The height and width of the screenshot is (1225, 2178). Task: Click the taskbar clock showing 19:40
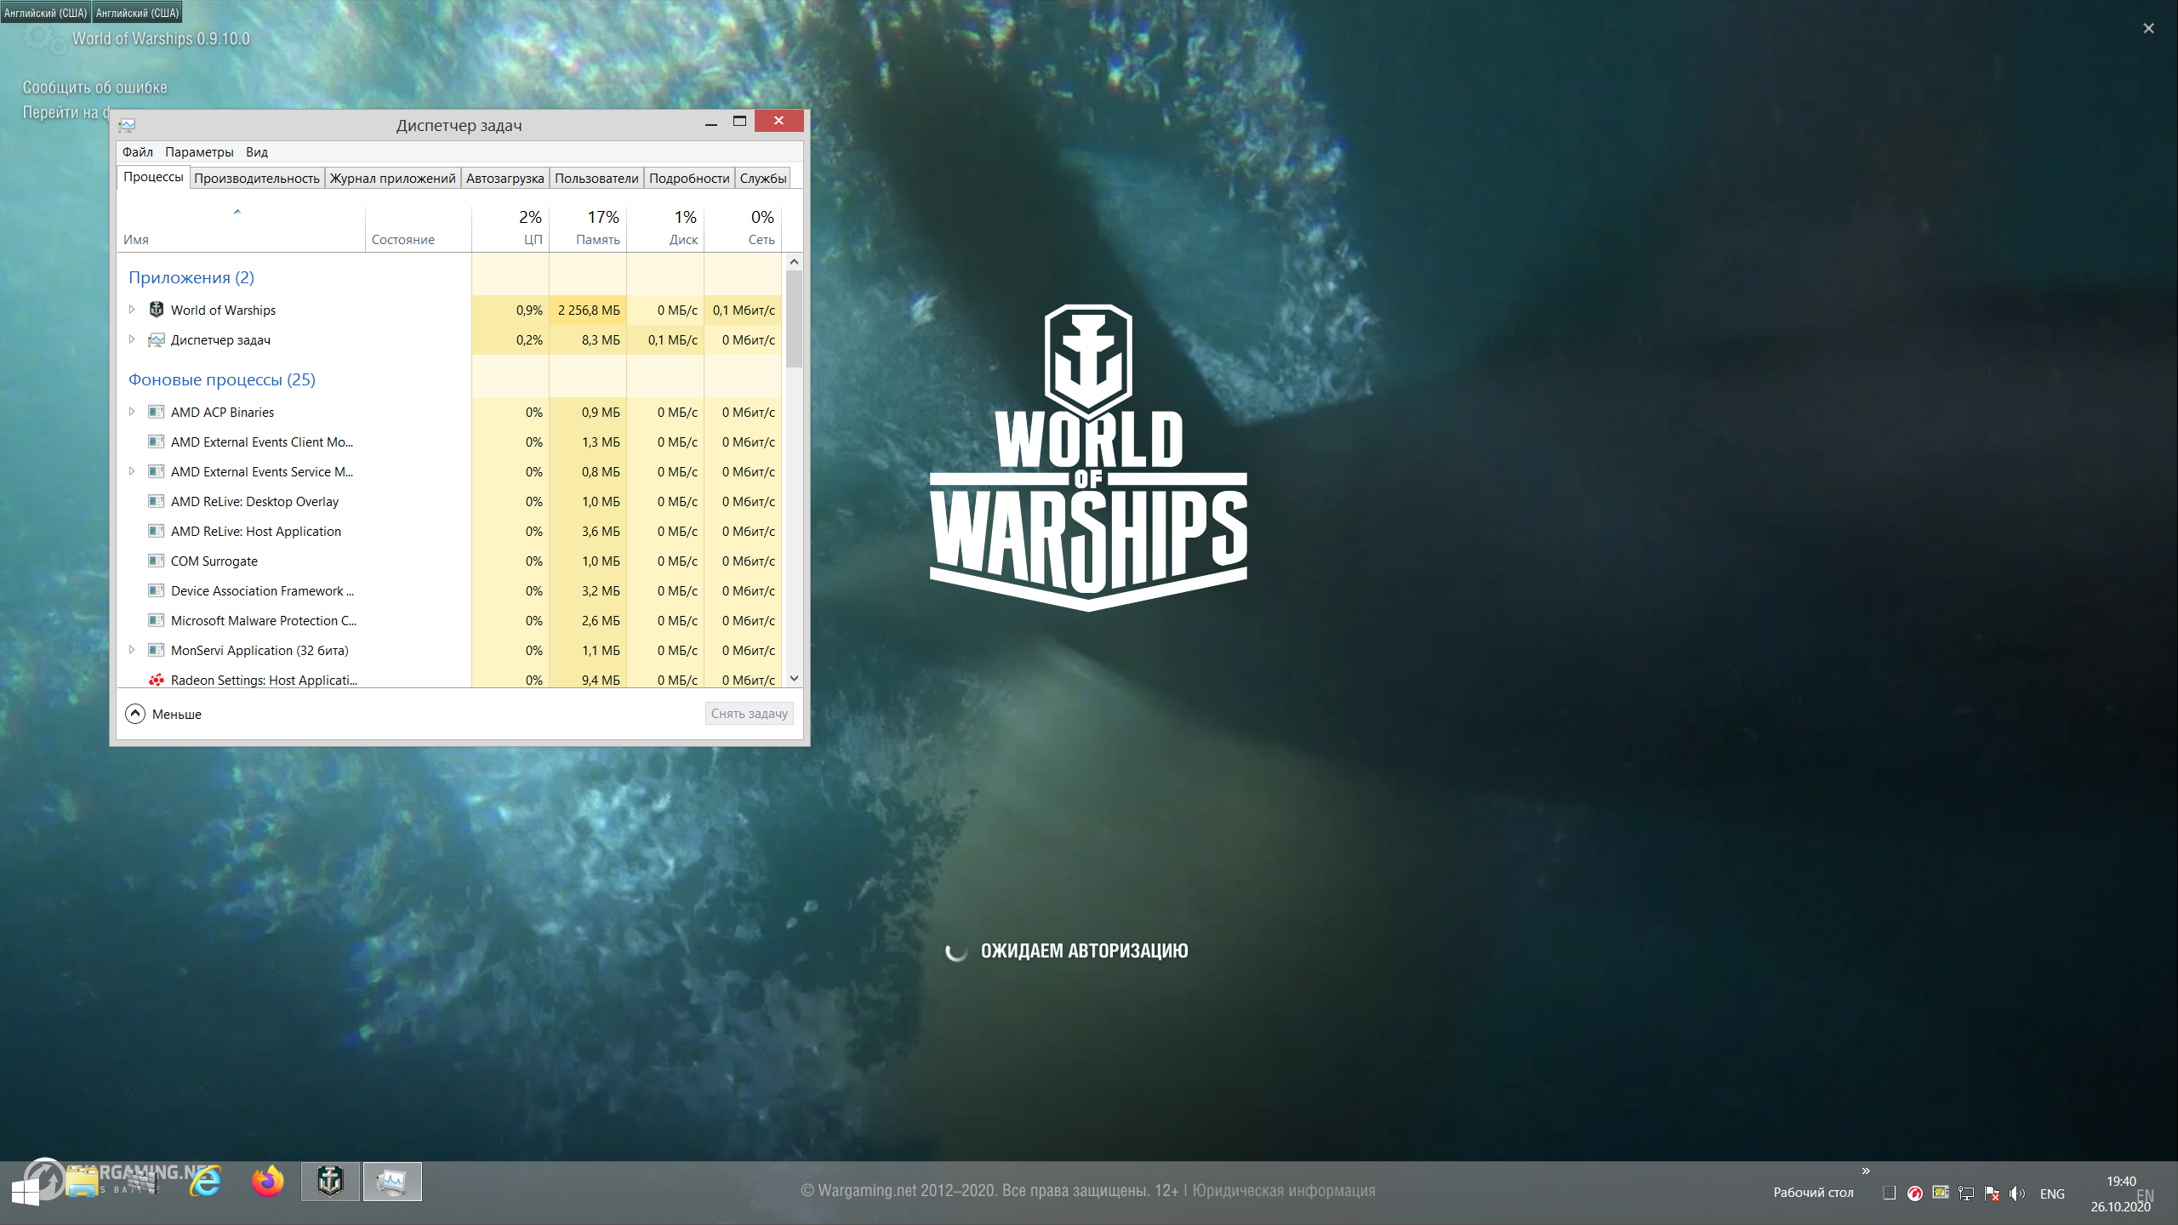click(2120, 1181)
